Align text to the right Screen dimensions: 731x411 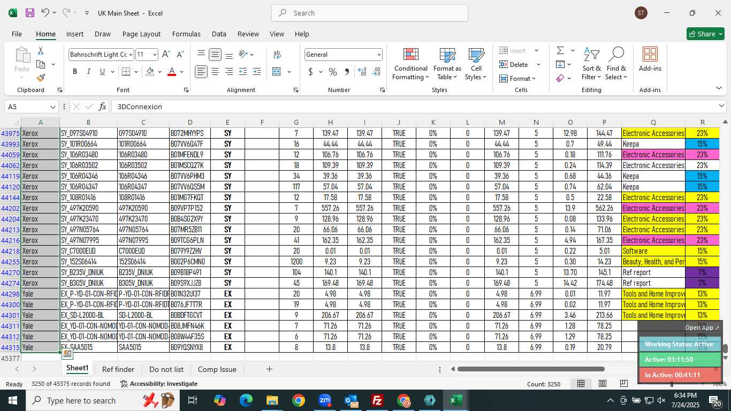(229, 72)
